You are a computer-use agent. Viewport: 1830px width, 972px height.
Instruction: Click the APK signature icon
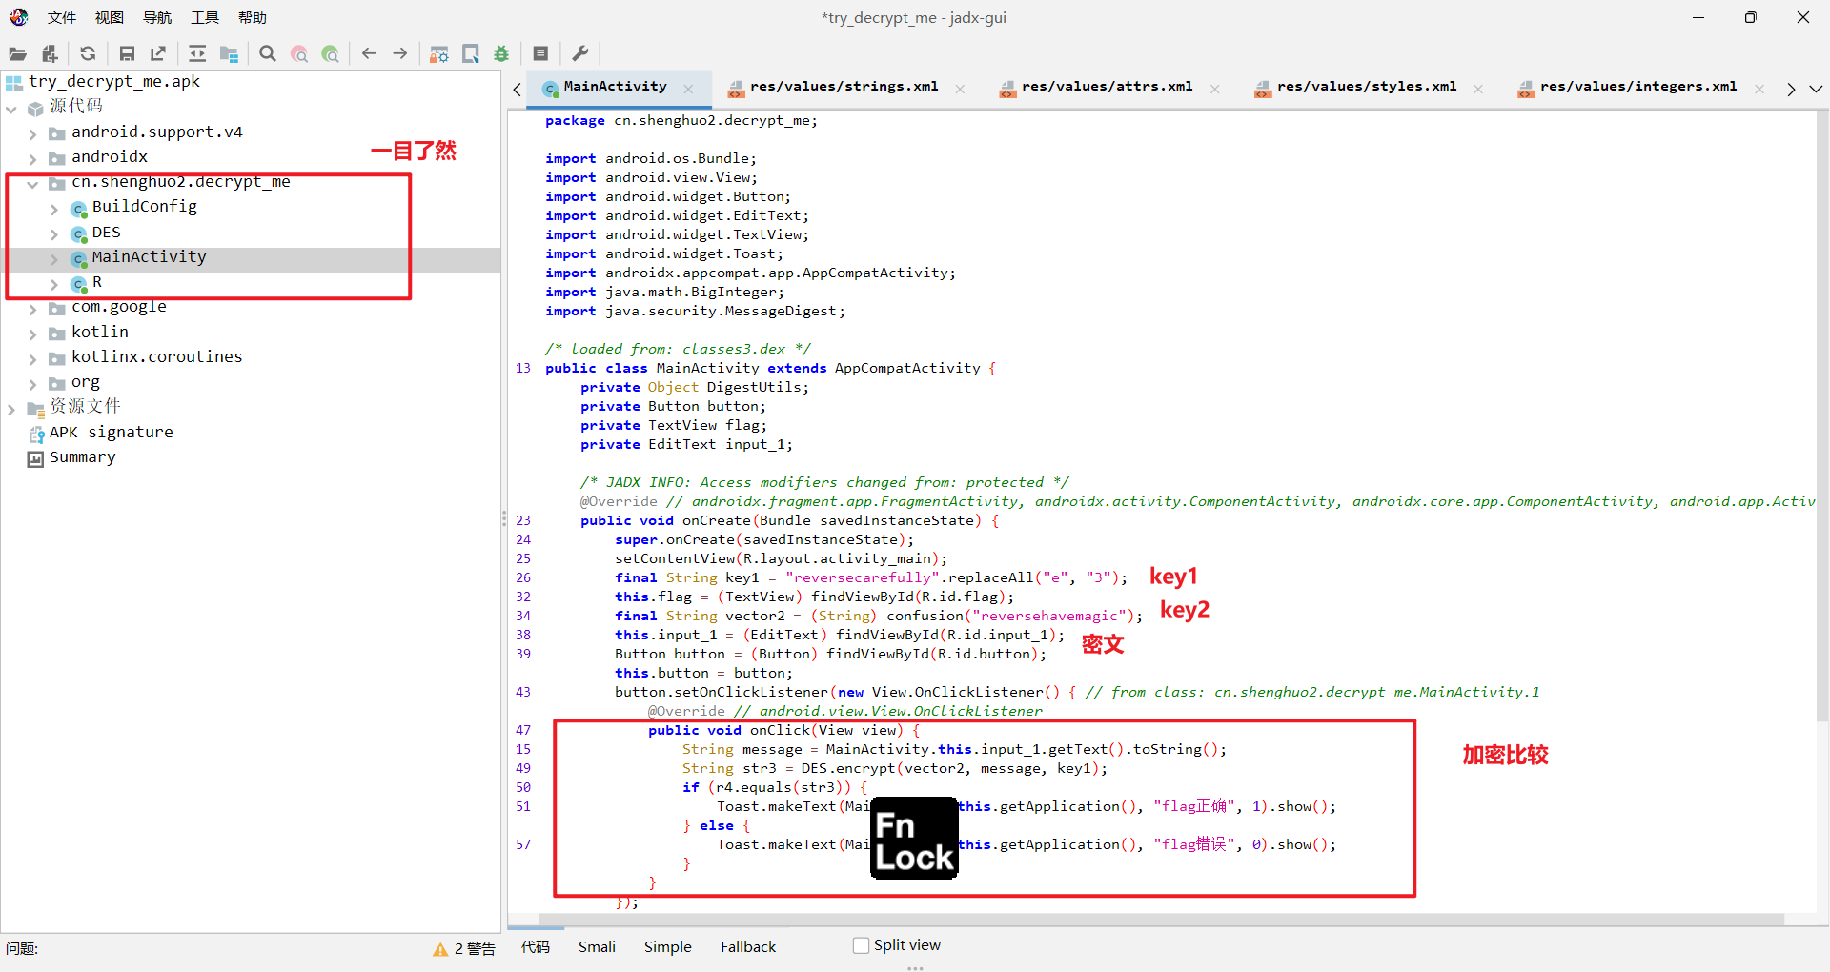36,434
